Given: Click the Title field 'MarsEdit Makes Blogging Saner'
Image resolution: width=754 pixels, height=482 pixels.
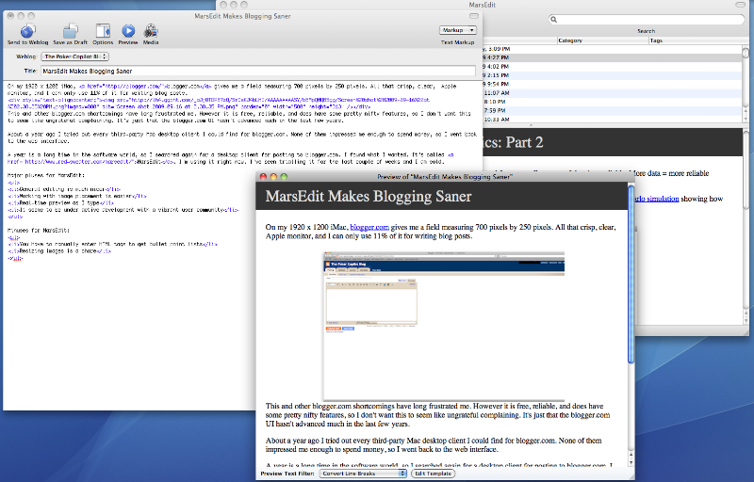Looking at the screenshot, I should click(x=258, y=71).
